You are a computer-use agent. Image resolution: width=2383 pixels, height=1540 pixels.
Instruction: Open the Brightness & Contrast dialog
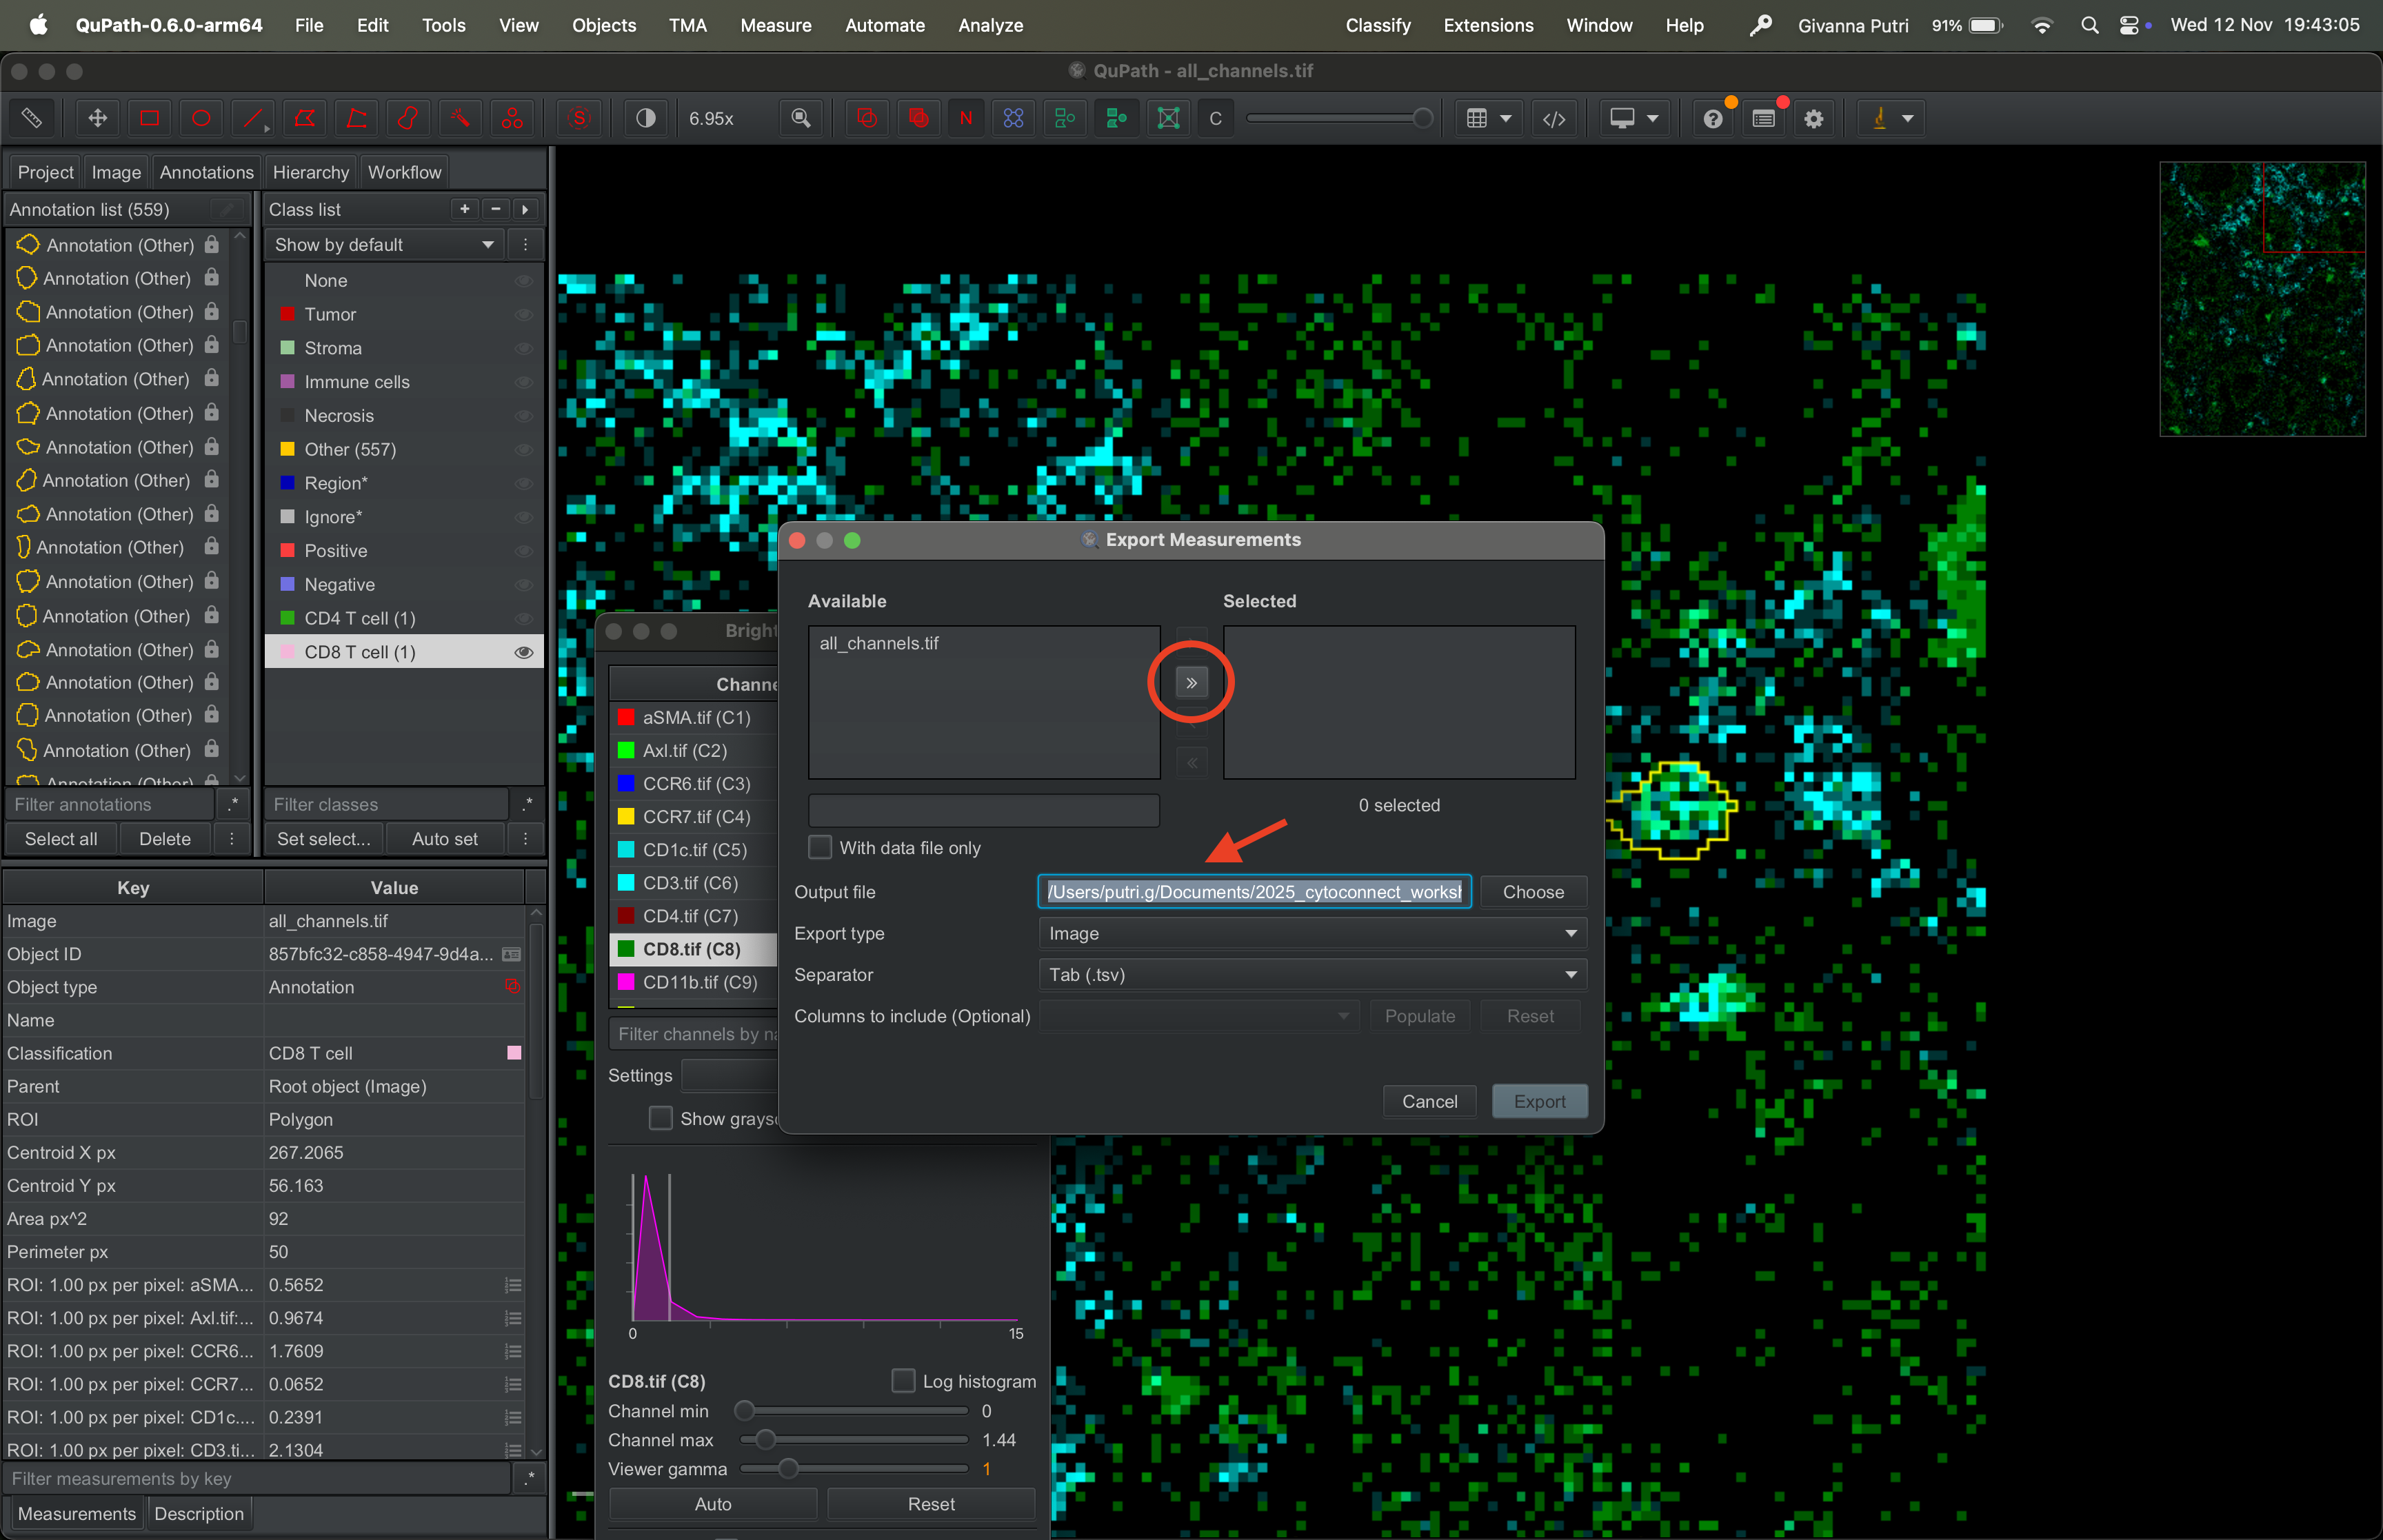click(x=646, y=118)
